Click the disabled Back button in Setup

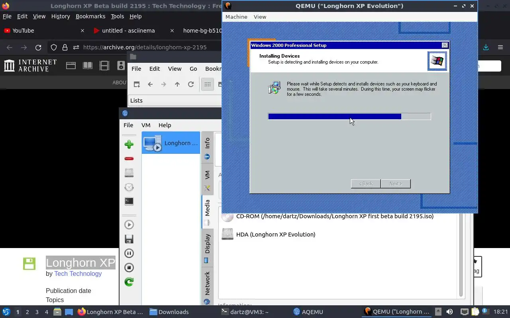365,184
